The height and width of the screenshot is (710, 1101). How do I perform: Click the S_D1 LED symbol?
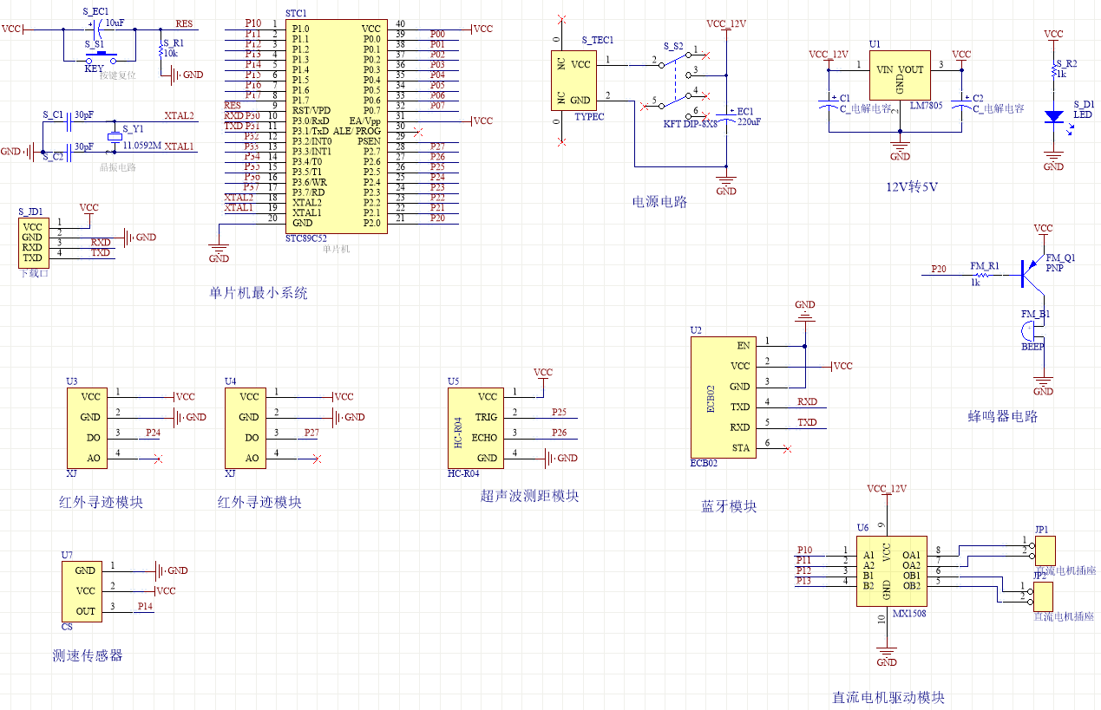point(1054,115)
